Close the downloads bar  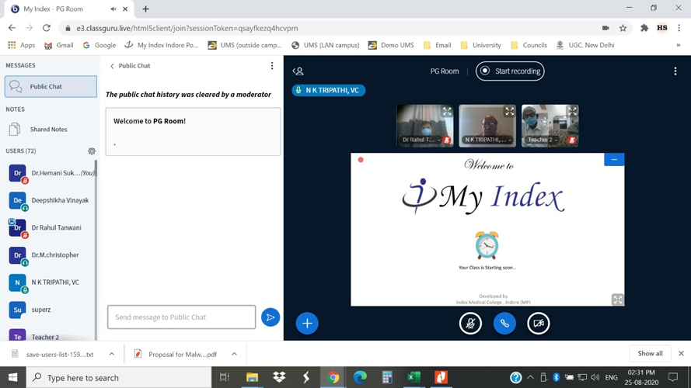[681, 353]
